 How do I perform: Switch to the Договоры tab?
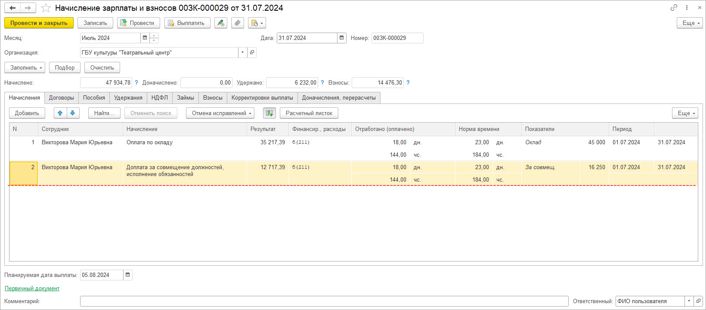tap(62, 97)
